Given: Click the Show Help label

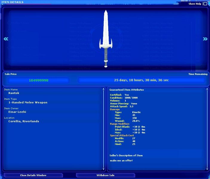Looking at the screenshot, I should coord(194,4).
